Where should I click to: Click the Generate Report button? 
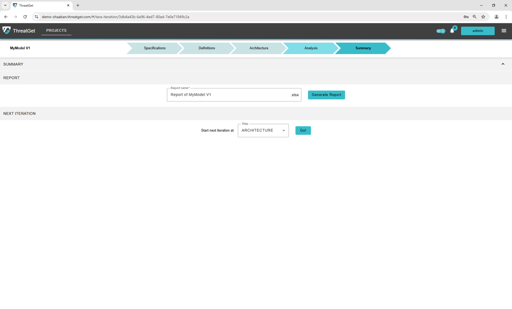coord(326,95)
